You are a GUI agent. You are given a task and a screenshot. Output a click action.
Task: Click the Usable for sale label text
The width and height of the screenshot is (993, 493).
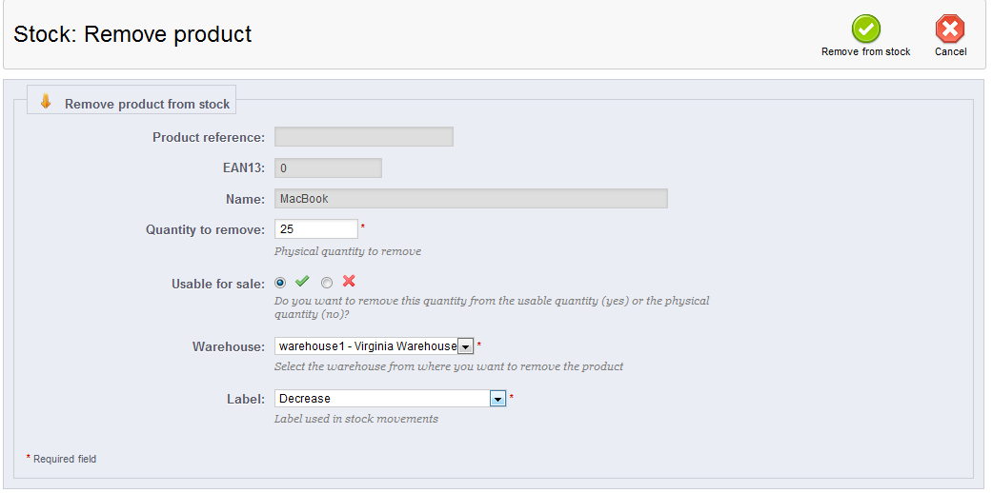[x=218, y=285]
